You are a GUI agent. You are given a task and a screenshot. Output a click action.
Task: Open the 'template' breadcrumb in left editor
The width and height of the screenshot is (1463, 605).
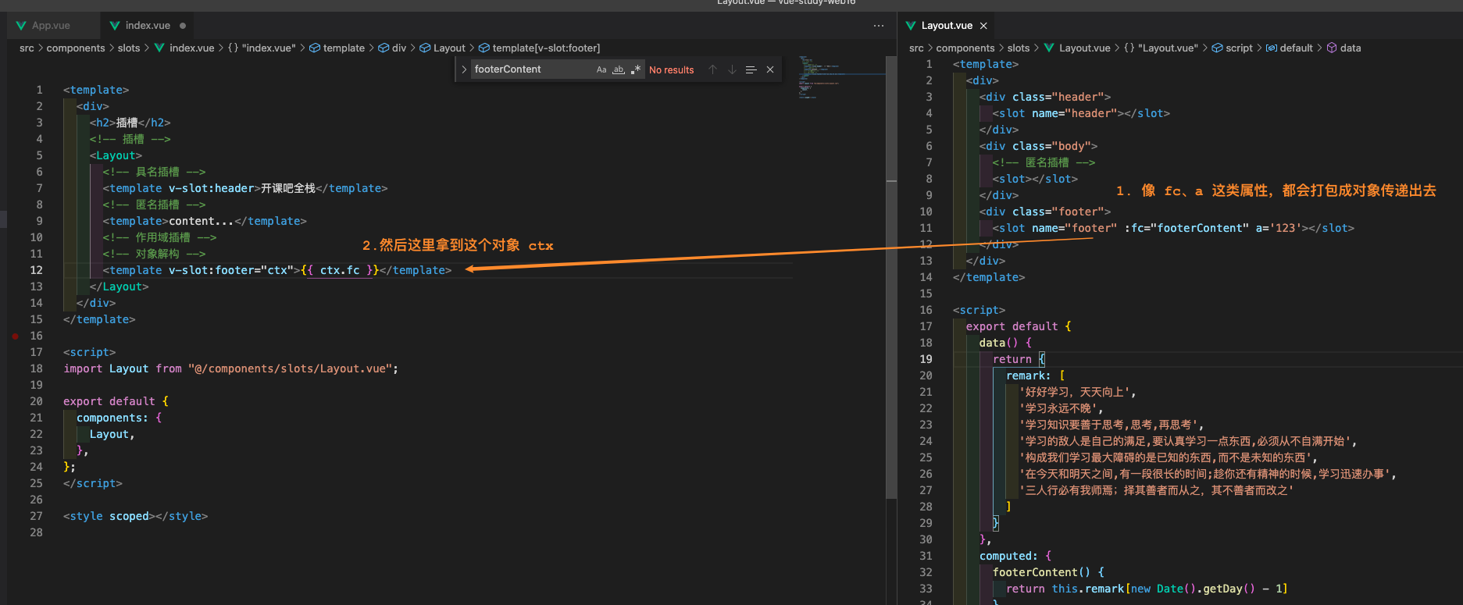pyautogui.click(x=337, y=48)
